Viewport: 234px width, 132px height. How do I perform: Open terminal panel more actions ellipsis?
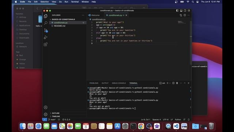click(181, 83)
